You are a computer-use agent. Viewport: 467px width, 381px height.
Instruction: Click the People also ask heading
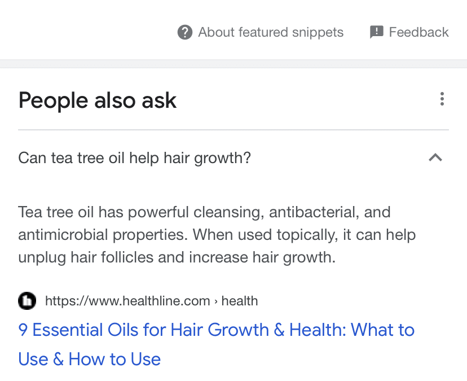[98, 100]
